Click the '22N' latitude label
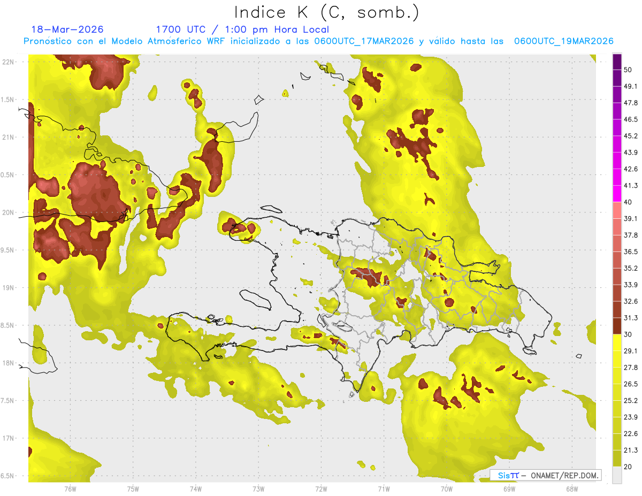This screenshot has height=496, width=642. tap(8, 62)
